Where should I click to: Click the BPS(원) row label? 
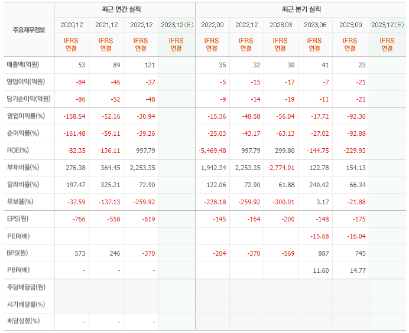point(17,253)
